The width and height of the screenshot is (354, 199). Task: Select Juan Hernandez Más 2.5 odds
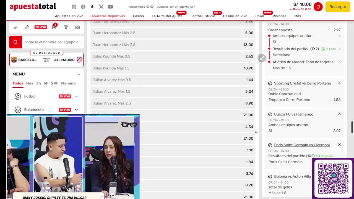pos(173,33)
